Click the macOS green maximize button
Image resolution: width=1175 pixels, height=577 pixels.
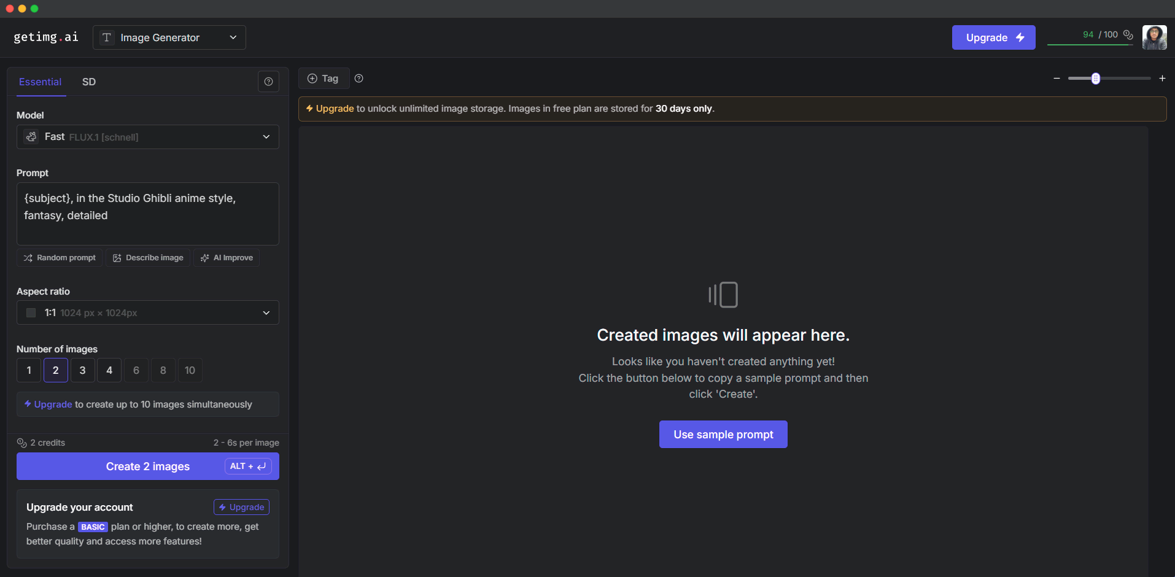34,9
